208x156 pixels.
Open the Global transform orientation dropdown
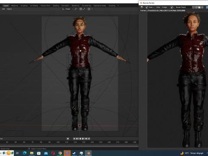(68, 9)
